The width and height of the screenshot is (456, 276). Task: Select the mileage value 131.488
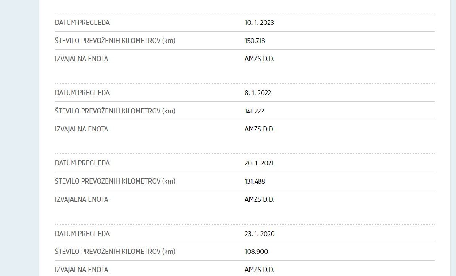[255, 181]
